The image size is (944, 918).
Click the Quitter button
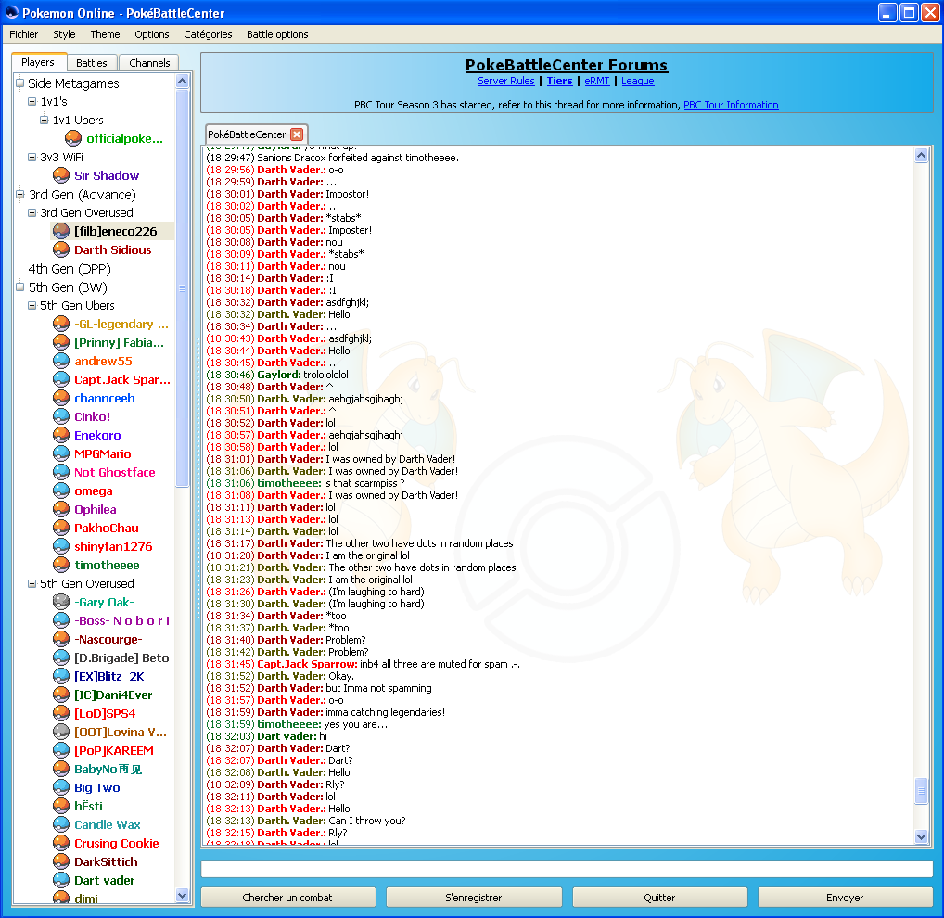(x=660, y=898)
